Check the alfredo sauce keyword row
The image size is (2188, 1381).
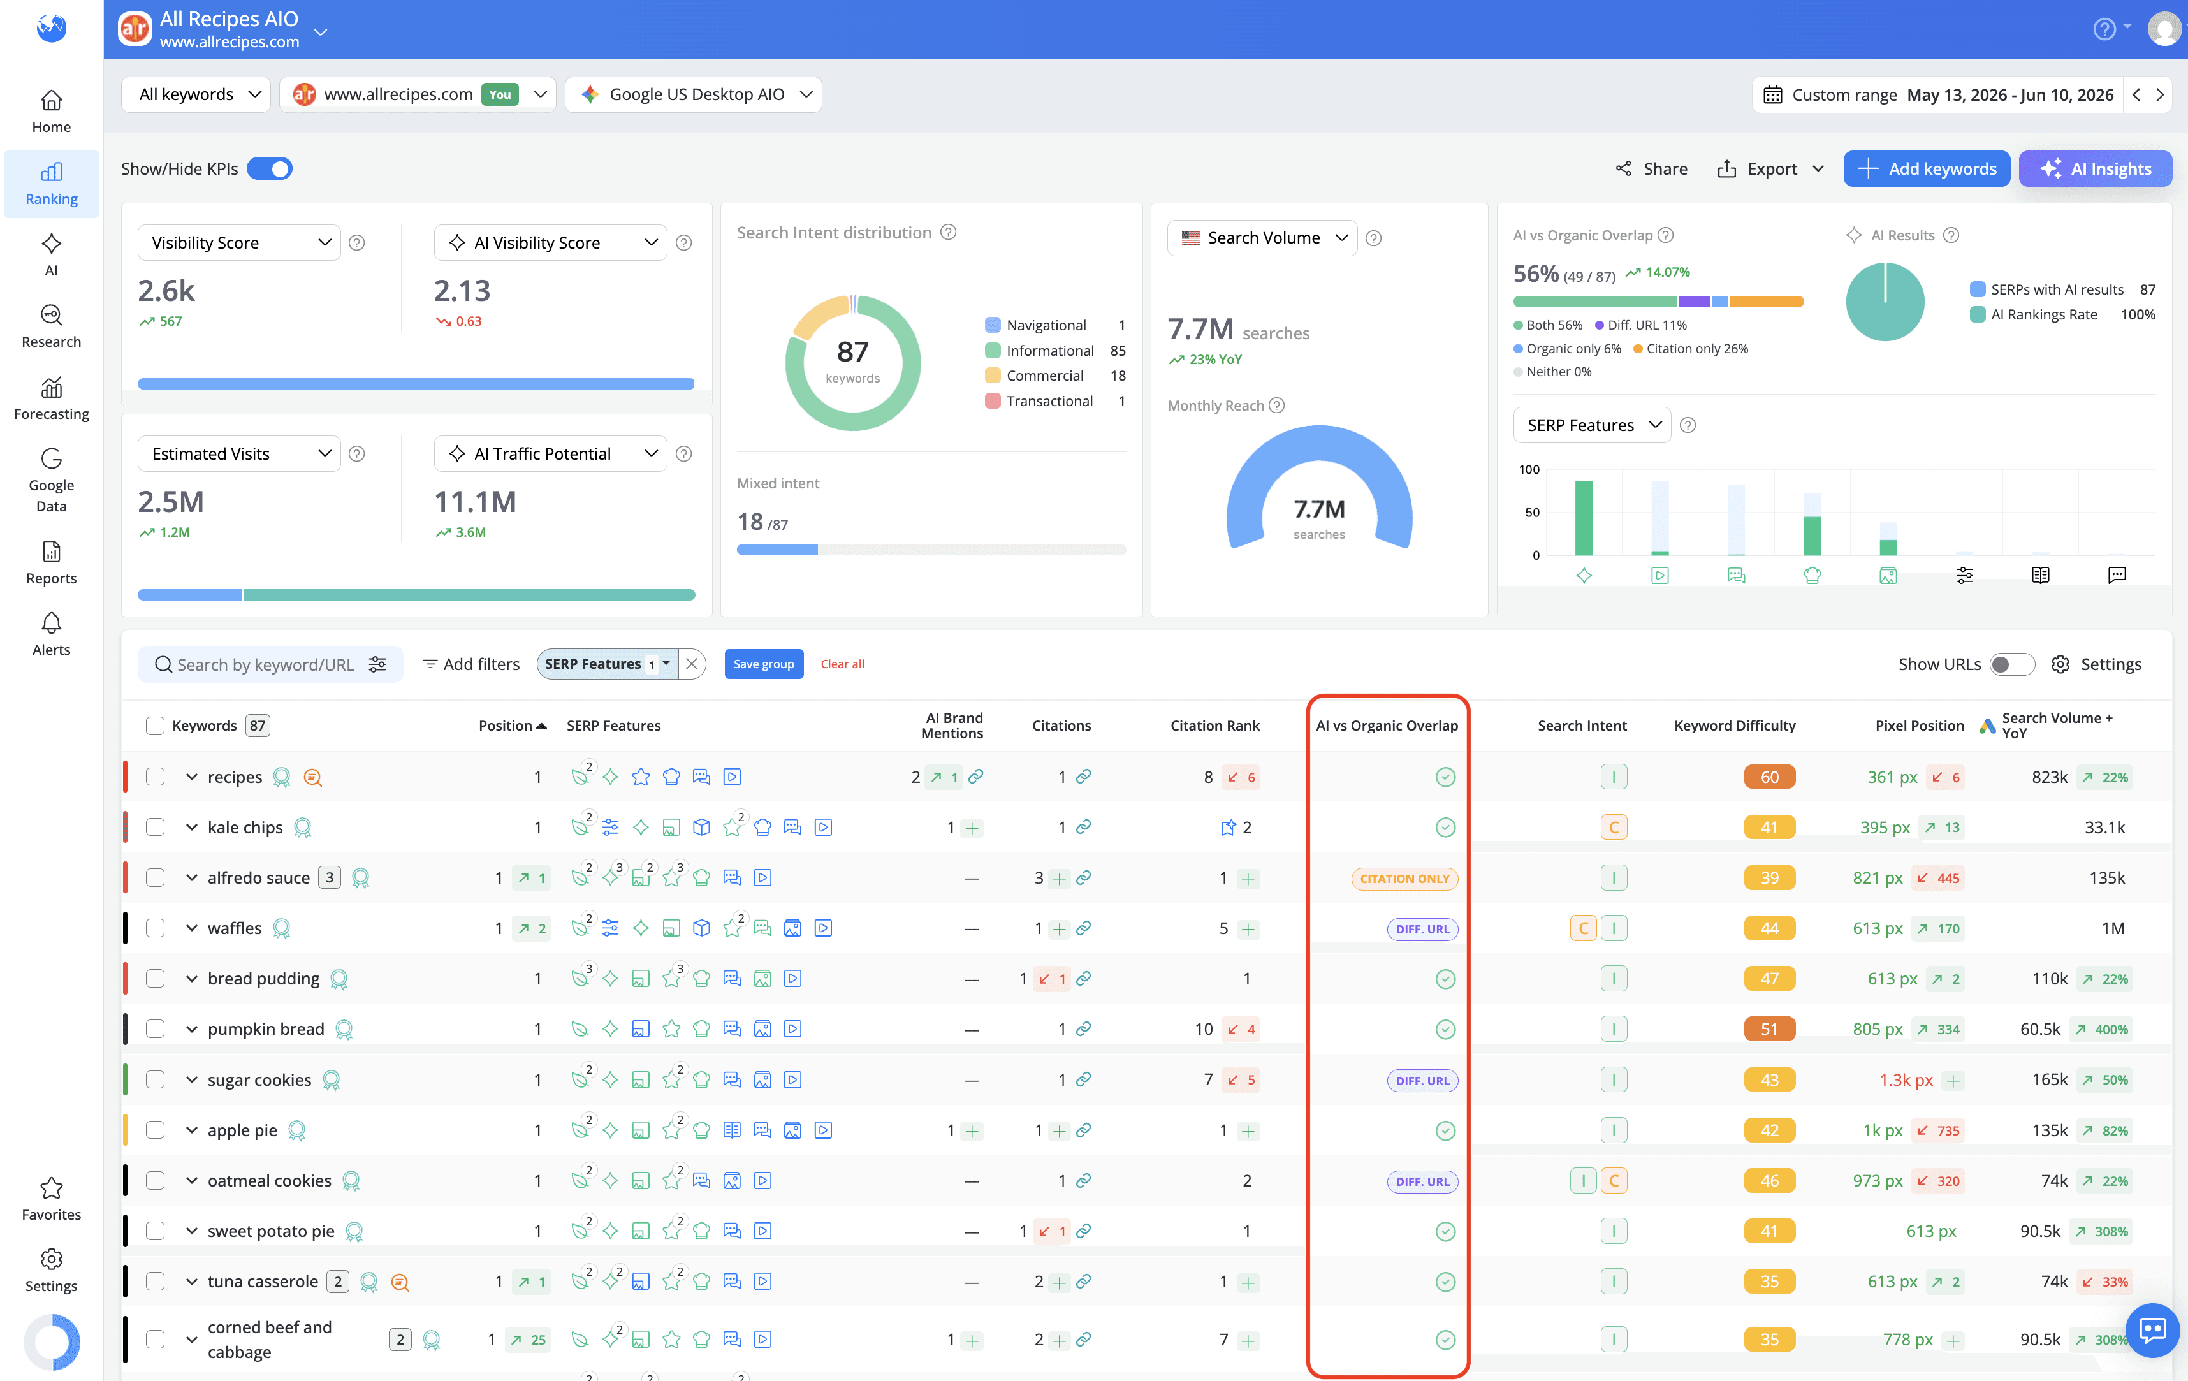pyautogui.click(x=154, y=878)
